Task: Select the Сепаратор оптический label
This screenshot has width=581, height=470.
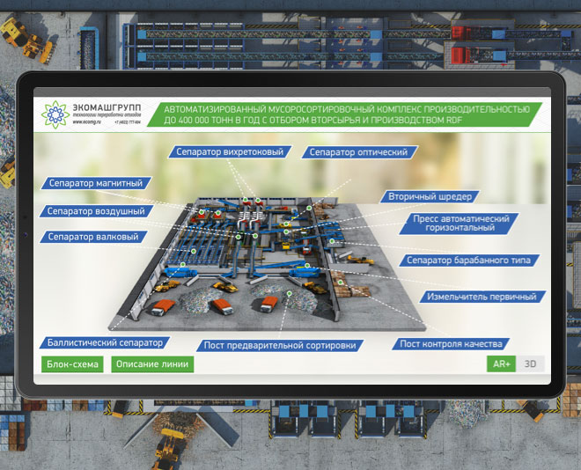Action: point(358,152)
